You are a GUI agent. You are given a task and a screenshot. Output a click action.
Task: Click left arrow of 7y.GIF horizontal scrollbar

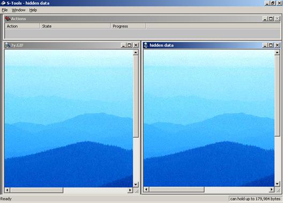(7, 190)
